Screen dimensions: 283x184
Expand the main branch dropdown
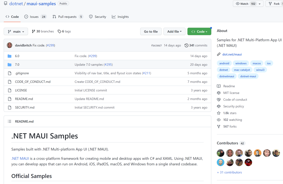[x=16, y=31]
